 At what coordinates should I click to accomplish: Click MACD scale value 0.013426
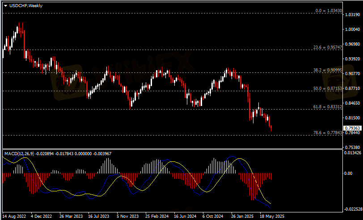click(x=353, y=153)
